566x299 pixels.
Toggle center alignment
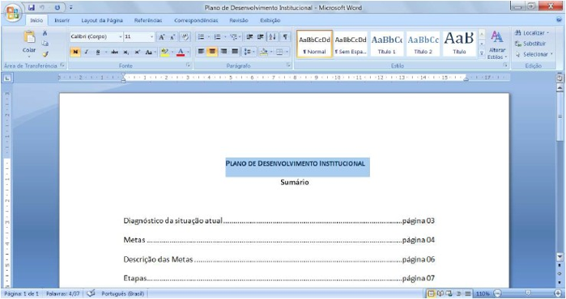click(x=212, y=52)
